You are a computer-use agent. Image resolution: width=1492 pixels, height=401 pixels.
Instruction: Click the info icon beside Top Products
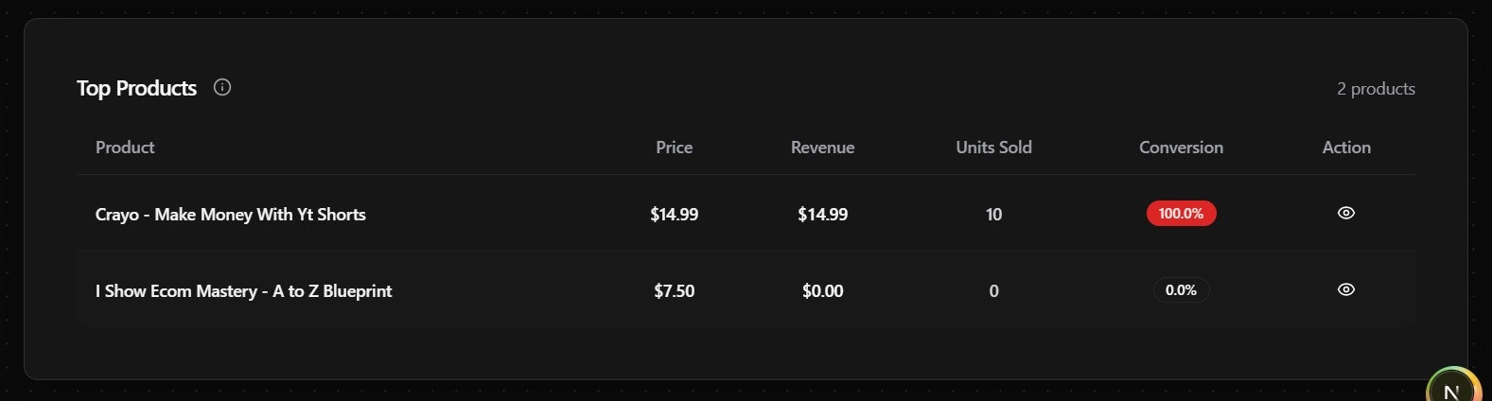click(x=222, y=88)
